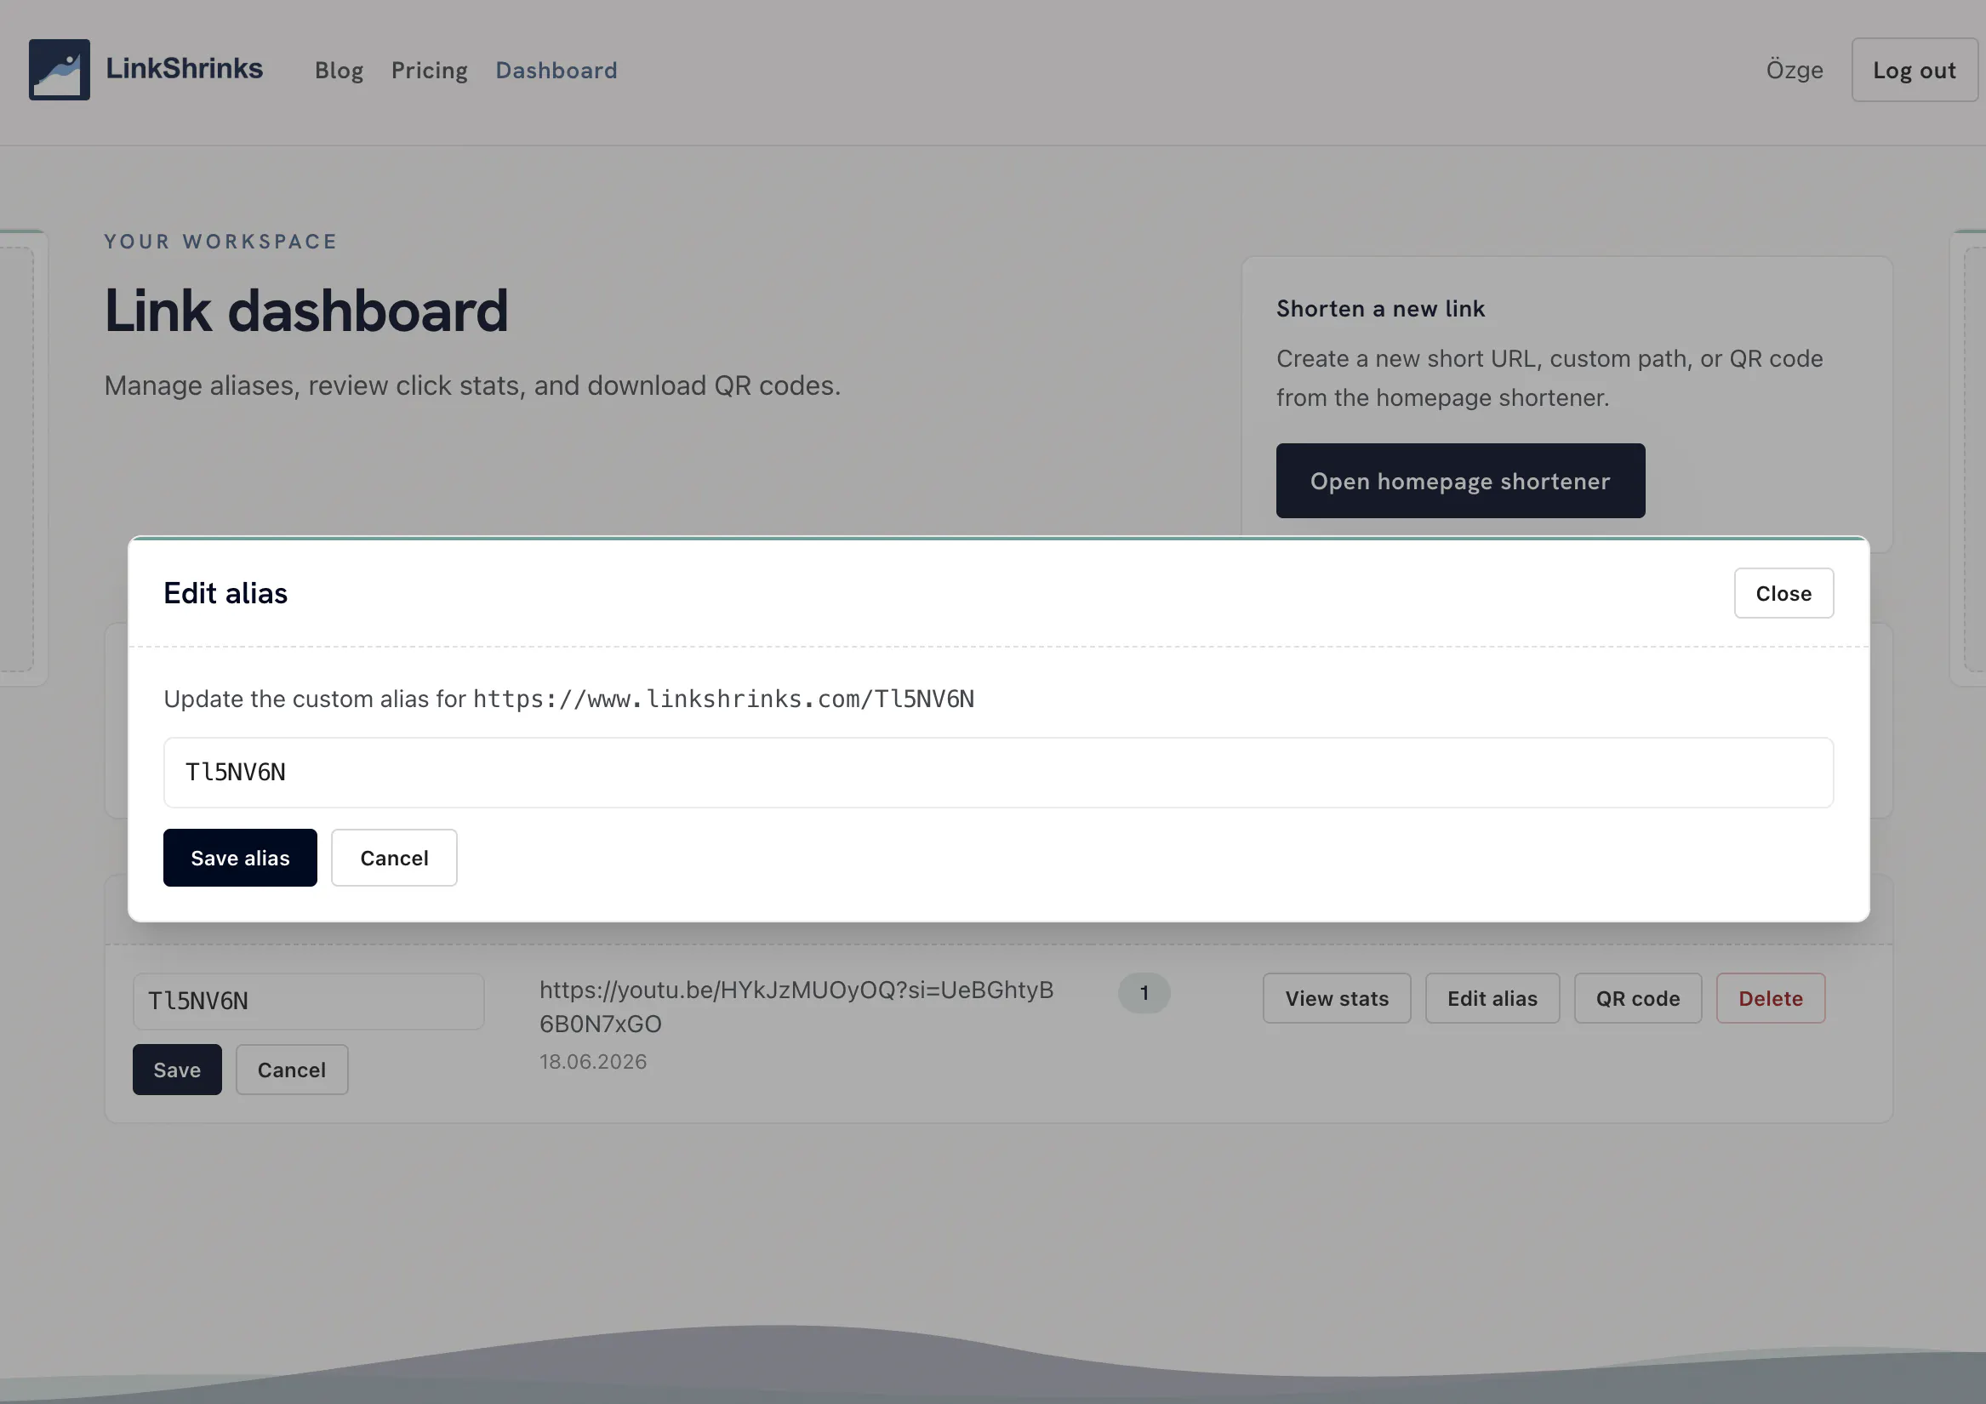Delete the Tl5NV6N link
Viewport: 1986px width, 1404px height.
(x=1770, y=998)
